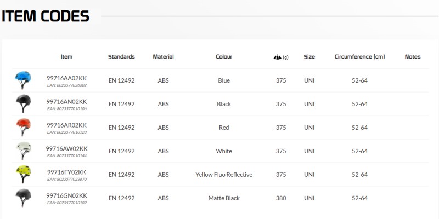Select item code 99716AW02KK
The width and height of the screenshot is (439, 219).
pos(66,148)
